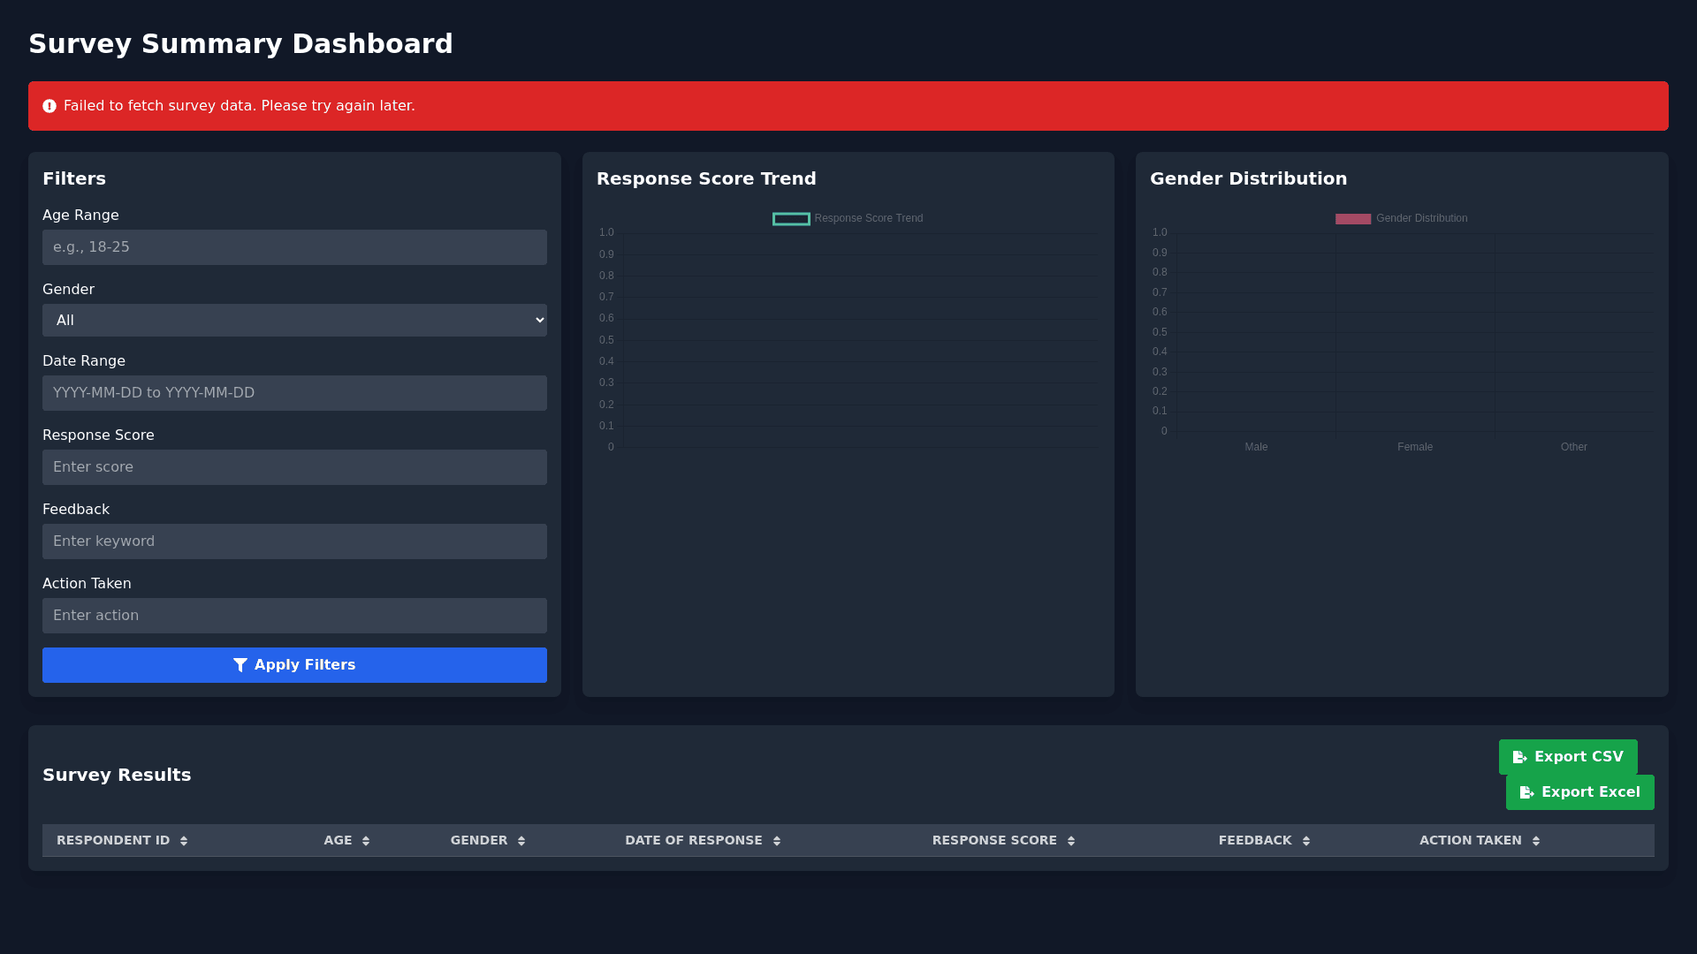Sort by Action Taken arrow icon
This screenshot has height=954, width=1697.
(1536, 841)
